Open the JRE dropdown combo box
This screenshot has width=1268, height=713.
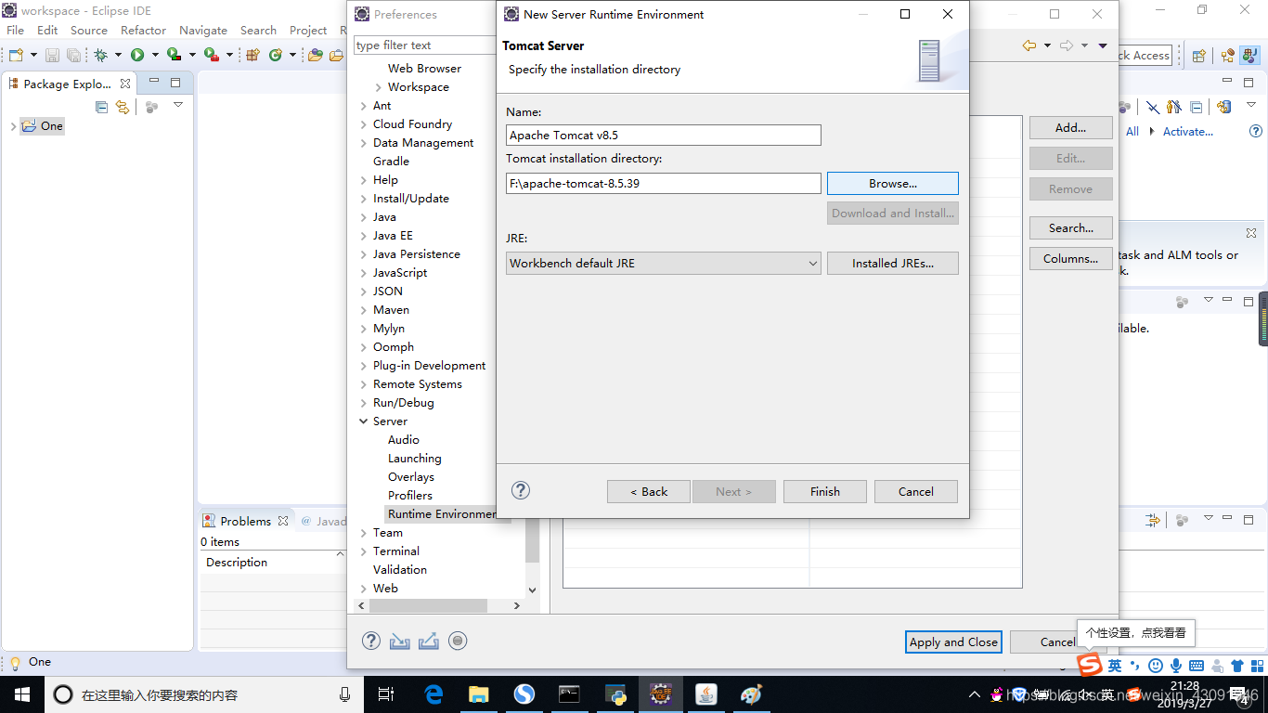pos(664,263)
